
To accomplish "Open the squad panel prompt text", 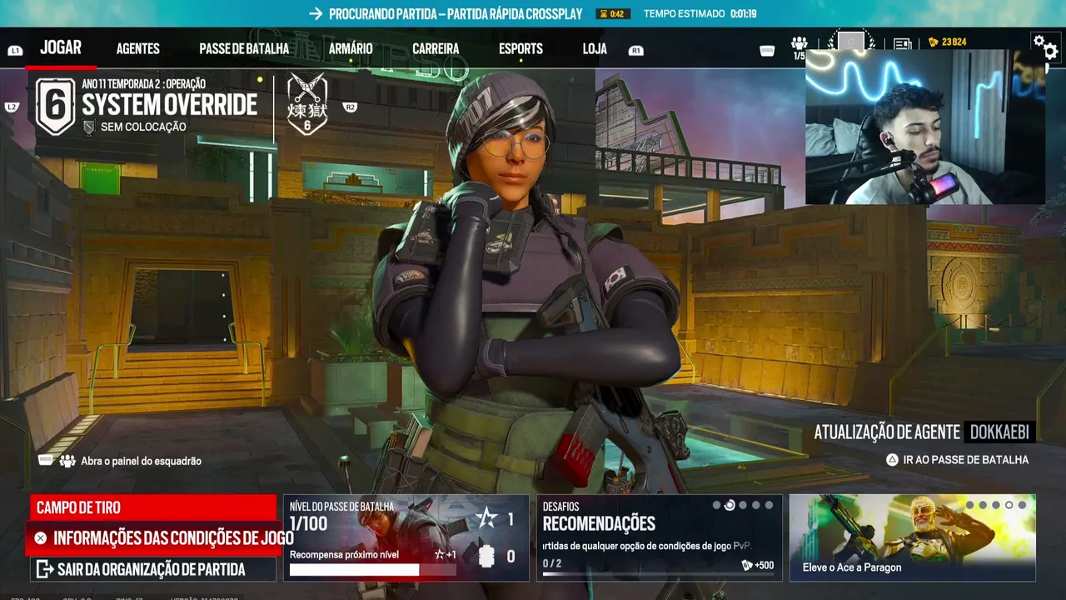I will pyautogui.click(x=141, y=461).
